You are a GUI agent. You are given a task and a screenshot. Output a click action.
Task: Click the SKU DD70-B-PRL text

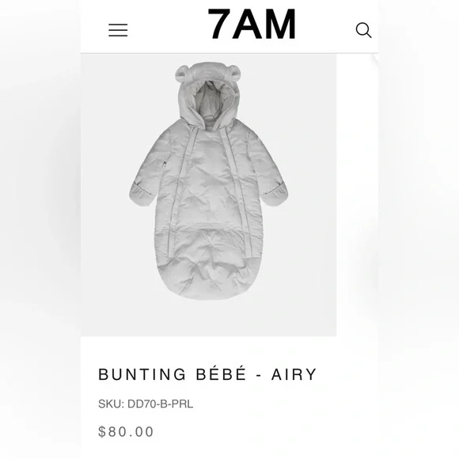pos(146,404)
